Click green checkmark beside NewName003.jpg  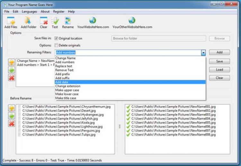128,115
